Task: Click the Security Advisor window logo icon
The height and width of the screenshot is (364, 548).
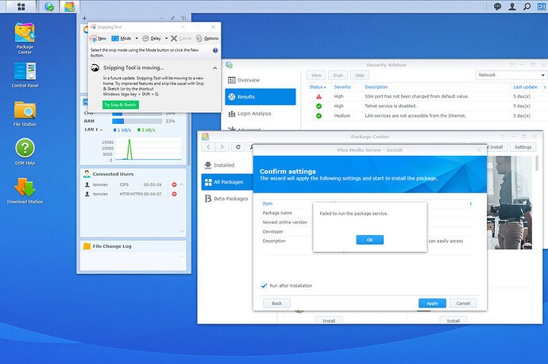Action: 230,64
